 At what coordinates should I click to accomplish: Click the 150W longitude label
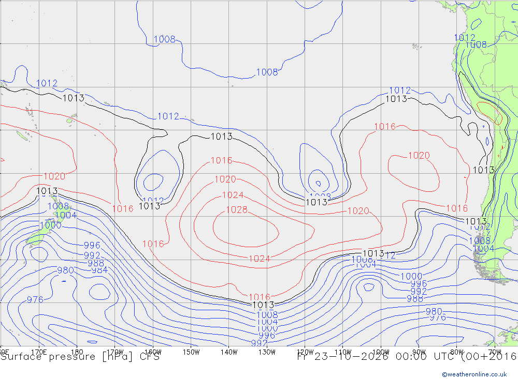(x=191, y=352)
